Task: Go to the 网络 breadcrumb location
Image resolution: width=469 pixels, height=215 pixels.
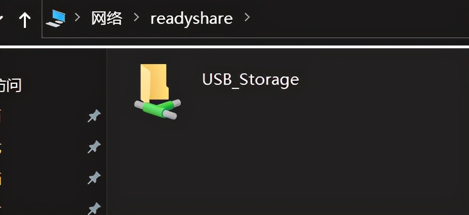Action: (107, 18)
